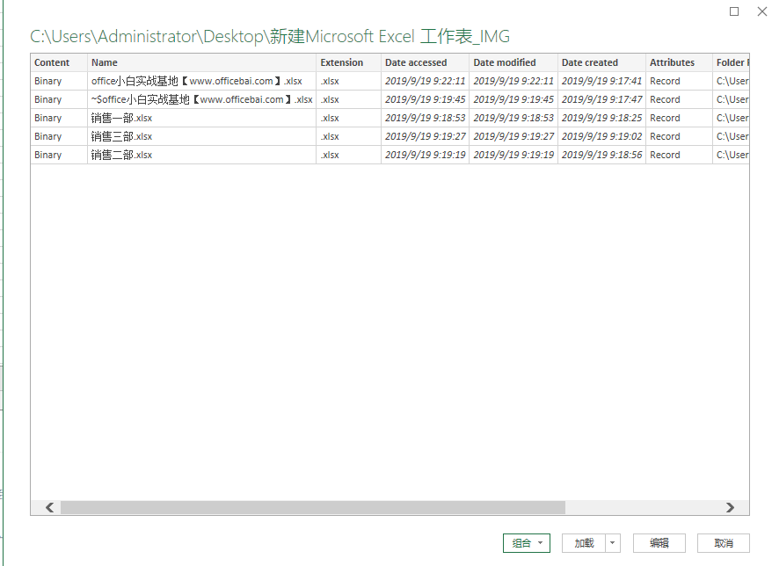Click date created 2019/9/19 9:18:56

pyautogui.click(x=601, y=155)
